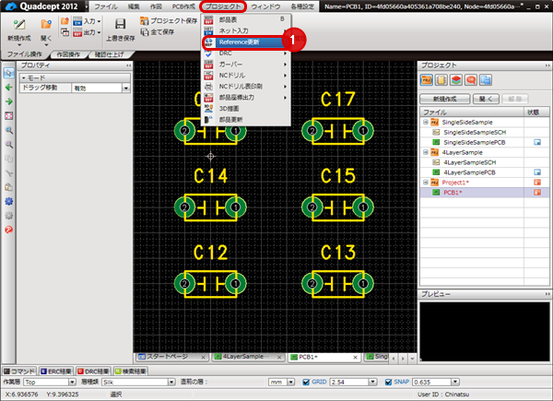Collapse the SingleSideSample project node
The image size is (553, 401).
coord(426,122)
